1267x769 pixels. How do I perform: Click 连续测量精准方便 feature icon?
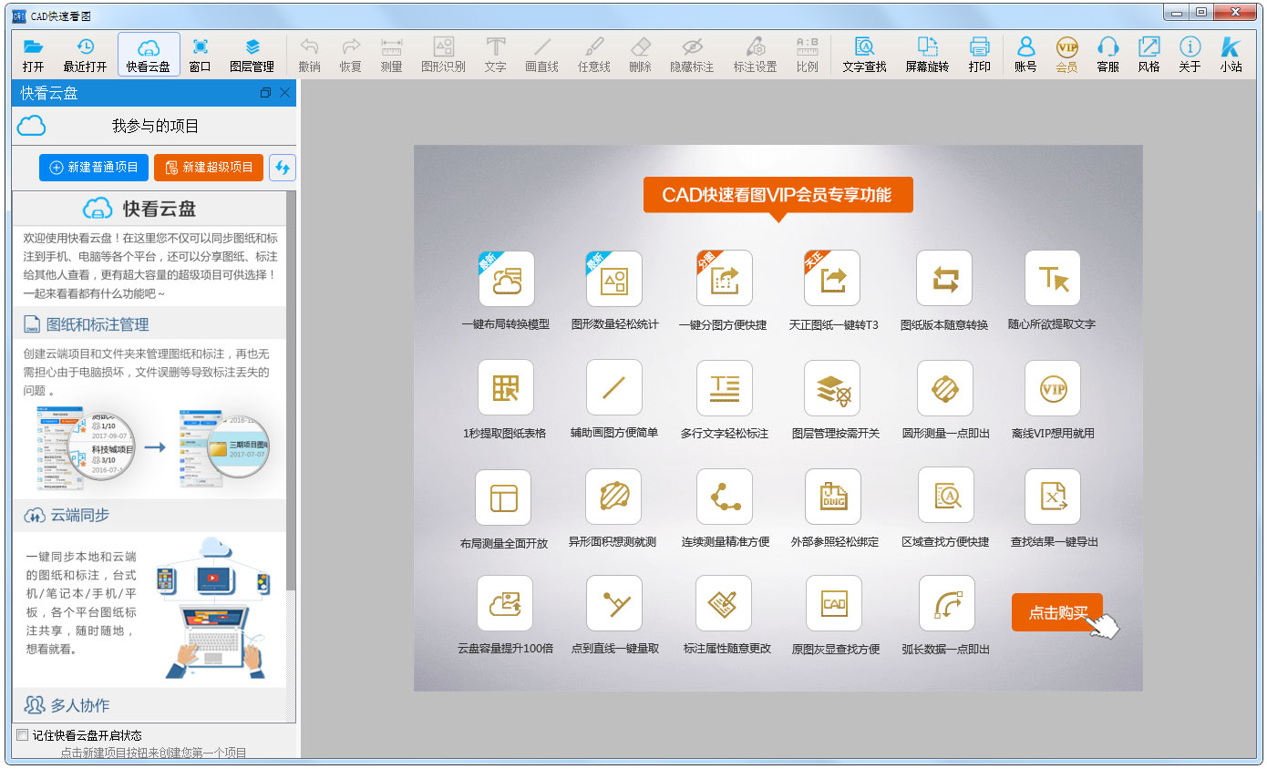pos(725,497)
